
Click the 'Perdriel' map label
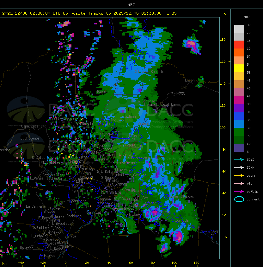coord(77,185)
